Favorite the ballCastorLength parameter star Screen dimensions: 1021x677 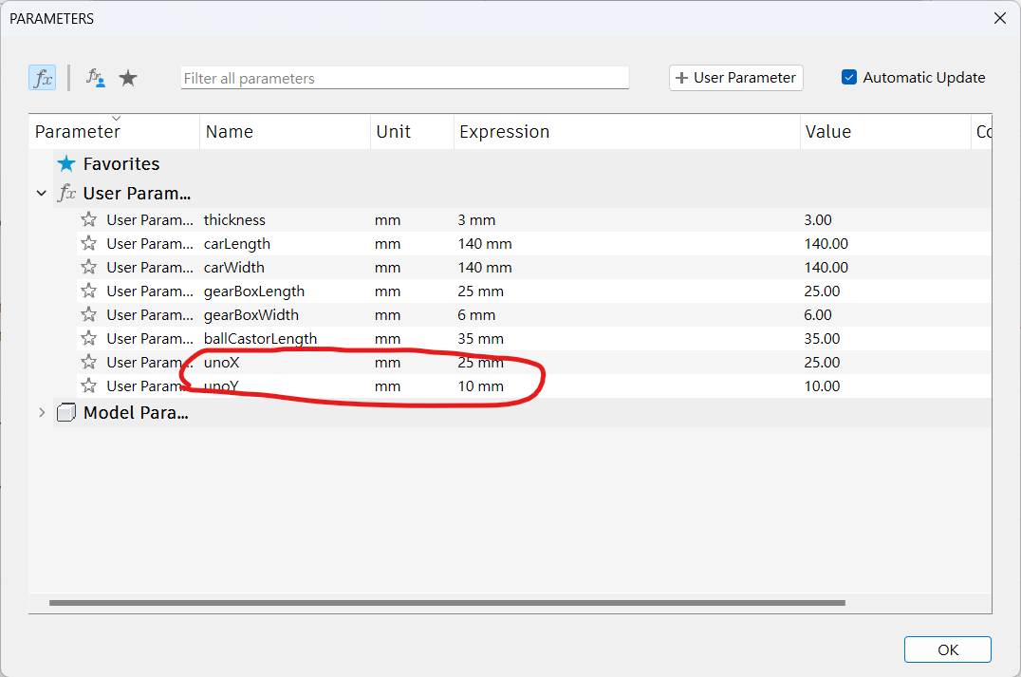click(x=89, y=339)
